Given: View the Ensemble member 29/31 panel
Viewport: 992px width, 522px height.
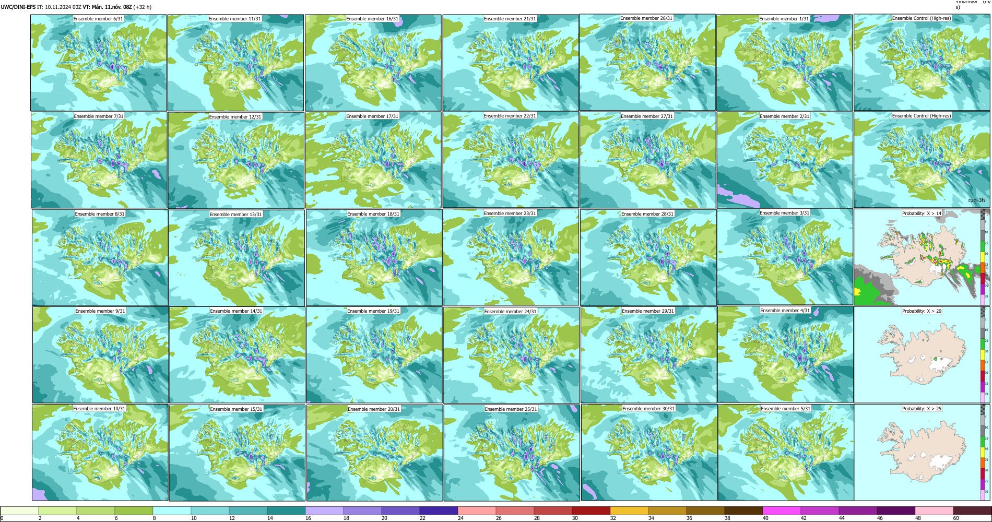Looking at the screenshot, I should (x=648, y=355).
